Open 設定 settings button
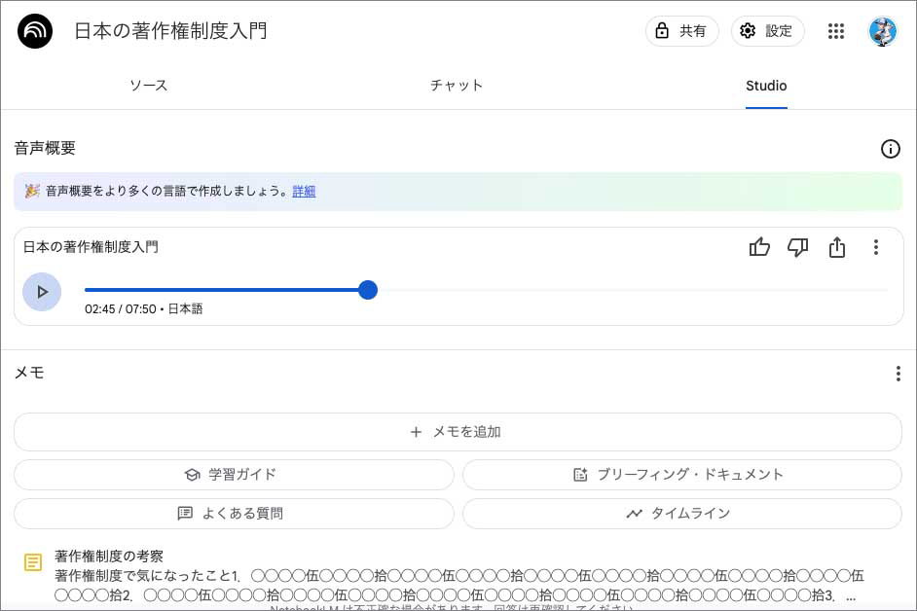 coord(767,31)
